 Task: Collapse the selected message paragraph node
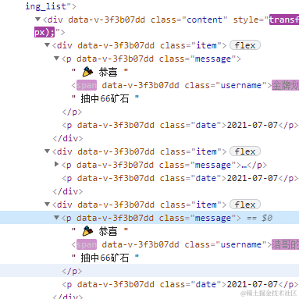pyautogui.click(x=56, y=218)
